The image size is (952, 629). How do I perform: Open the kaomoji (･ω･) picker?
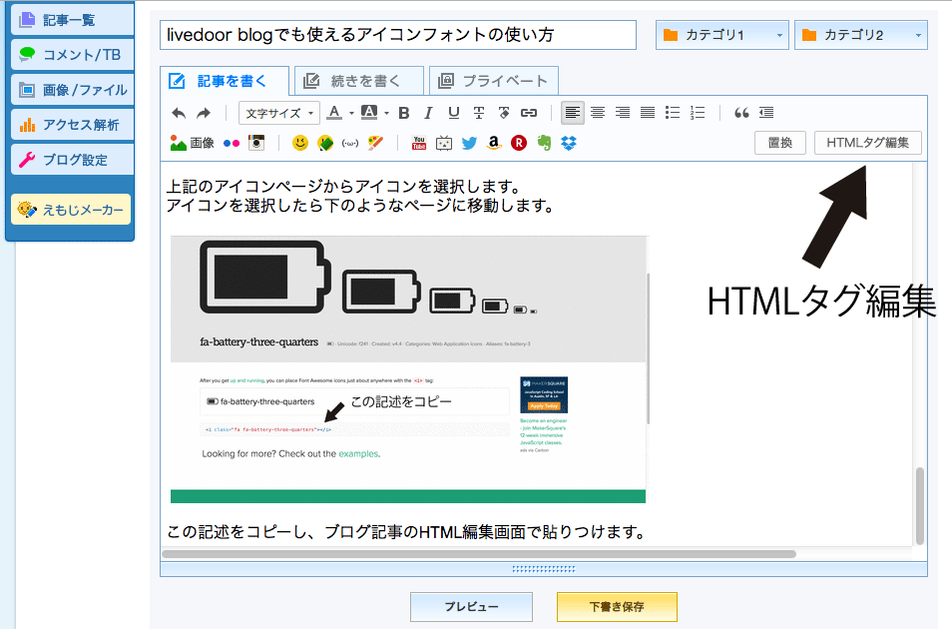[350, 144]
